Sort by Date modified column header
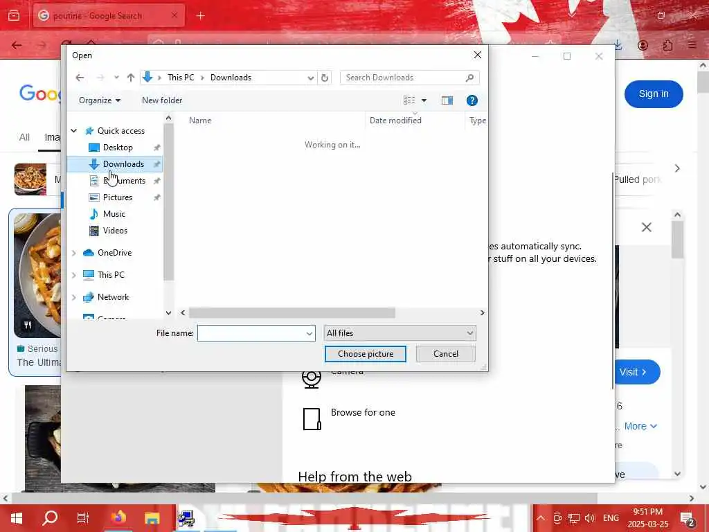Viewport: 709px width, 532px height. [x=395, y=121]
